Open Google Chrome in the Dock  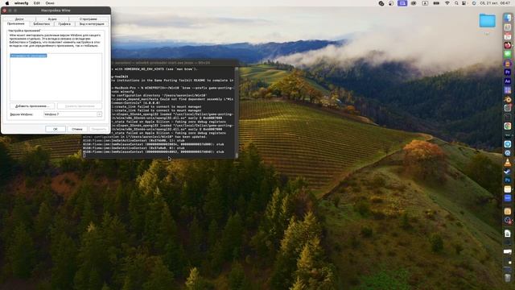508,126
